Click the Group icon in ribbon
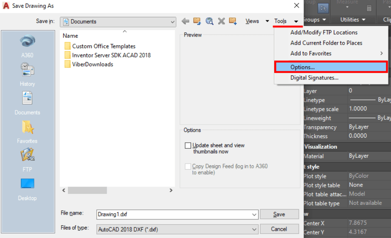 323,8
